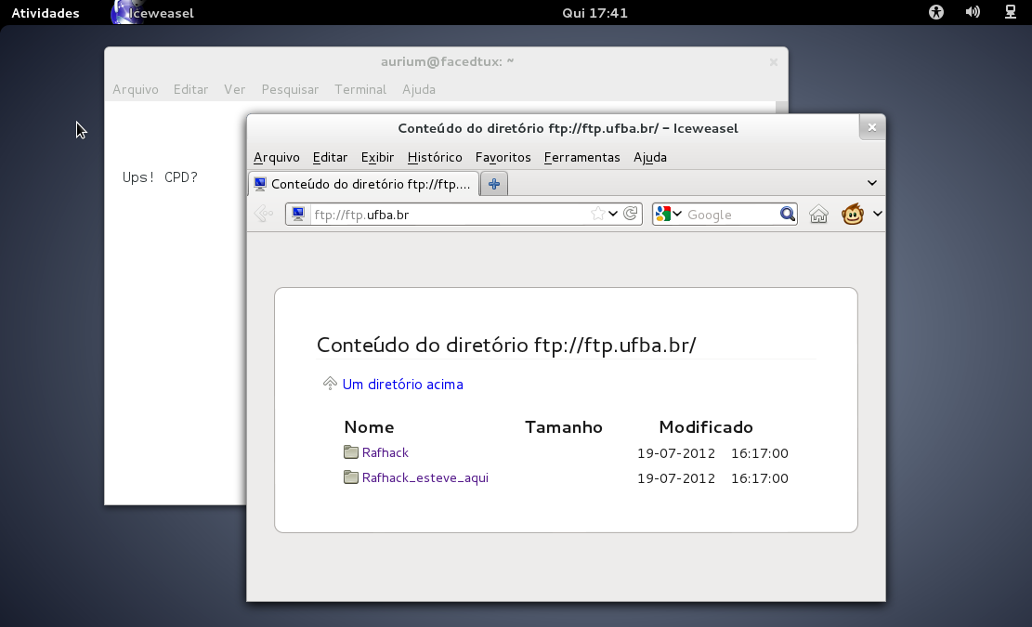This screenshot has height=627, width=1032.
Task: Go to the home page icon
Action: pyautogui.click(x=818, y=214)
